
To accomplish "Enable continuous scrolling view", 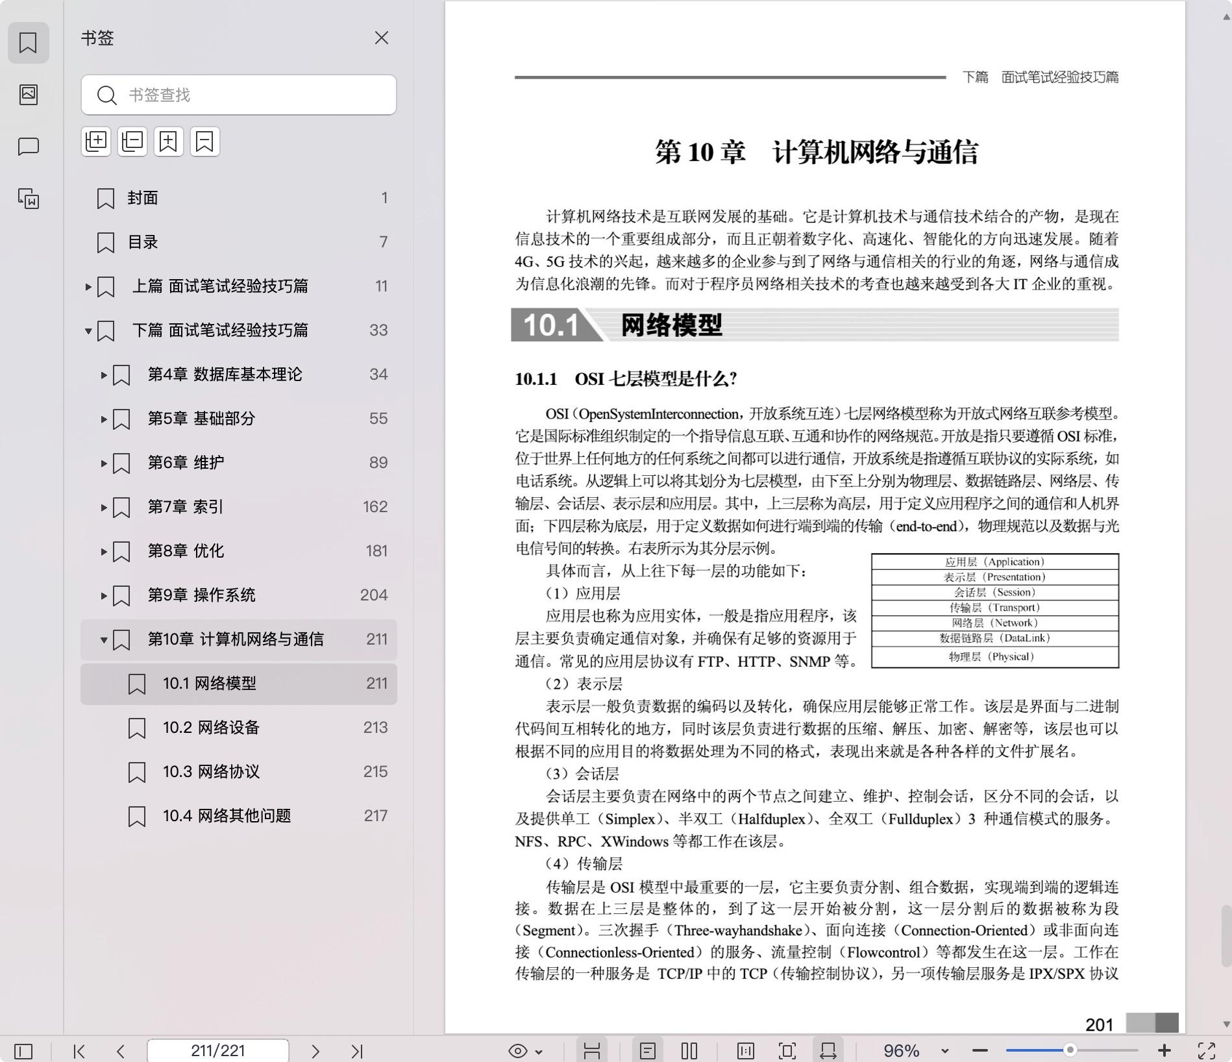I will pos(591,1051).
